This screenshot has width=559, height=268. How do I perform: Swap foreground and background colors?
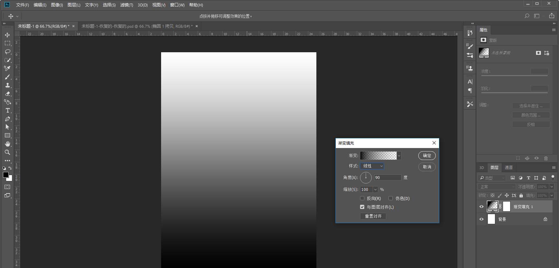[10, 168]
